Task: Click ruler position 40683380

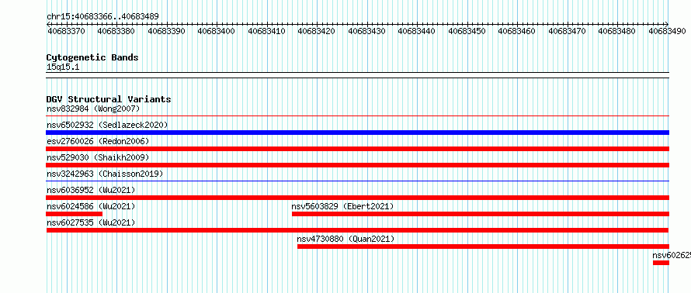Action: tap(116, 31)
